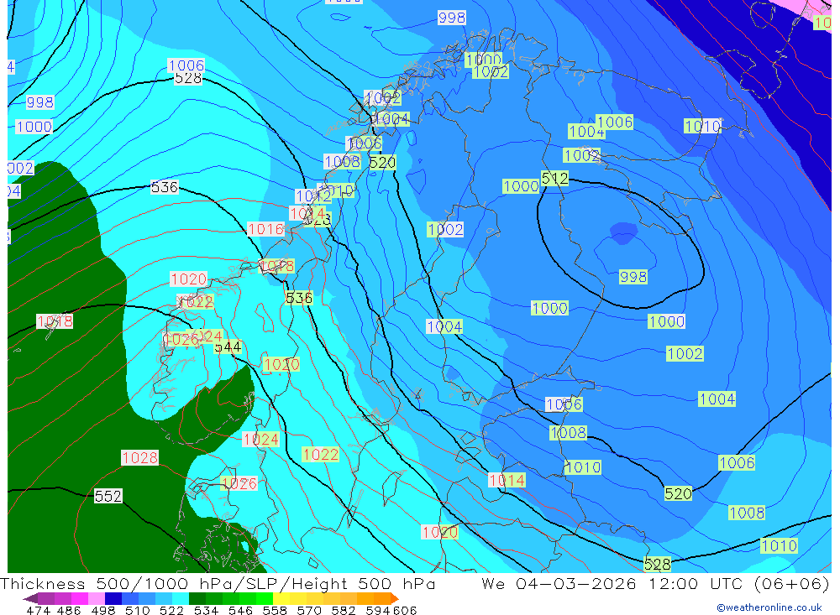Image resolution: width=840 pixels, height=615 pixels.
Task: Click the legend value 546
Action: pos(240,610)
